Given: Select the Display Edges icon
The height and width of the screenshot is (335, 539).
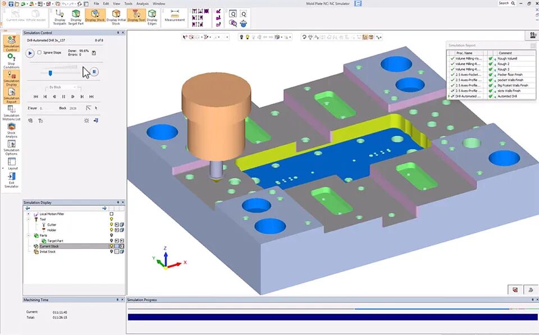Looking at the screenshot, I should [x=152, y=17].
